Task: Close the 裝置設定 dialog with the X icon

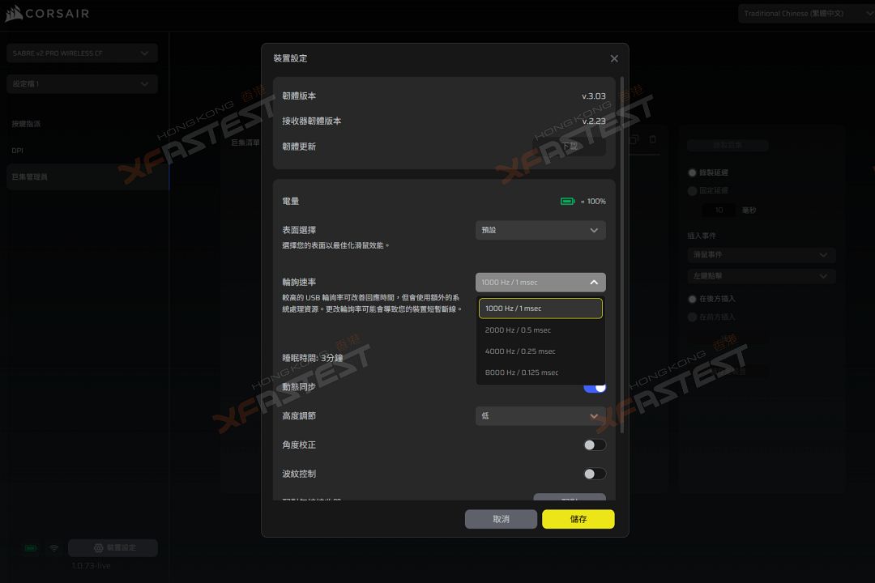Action: tap(614, 58)
